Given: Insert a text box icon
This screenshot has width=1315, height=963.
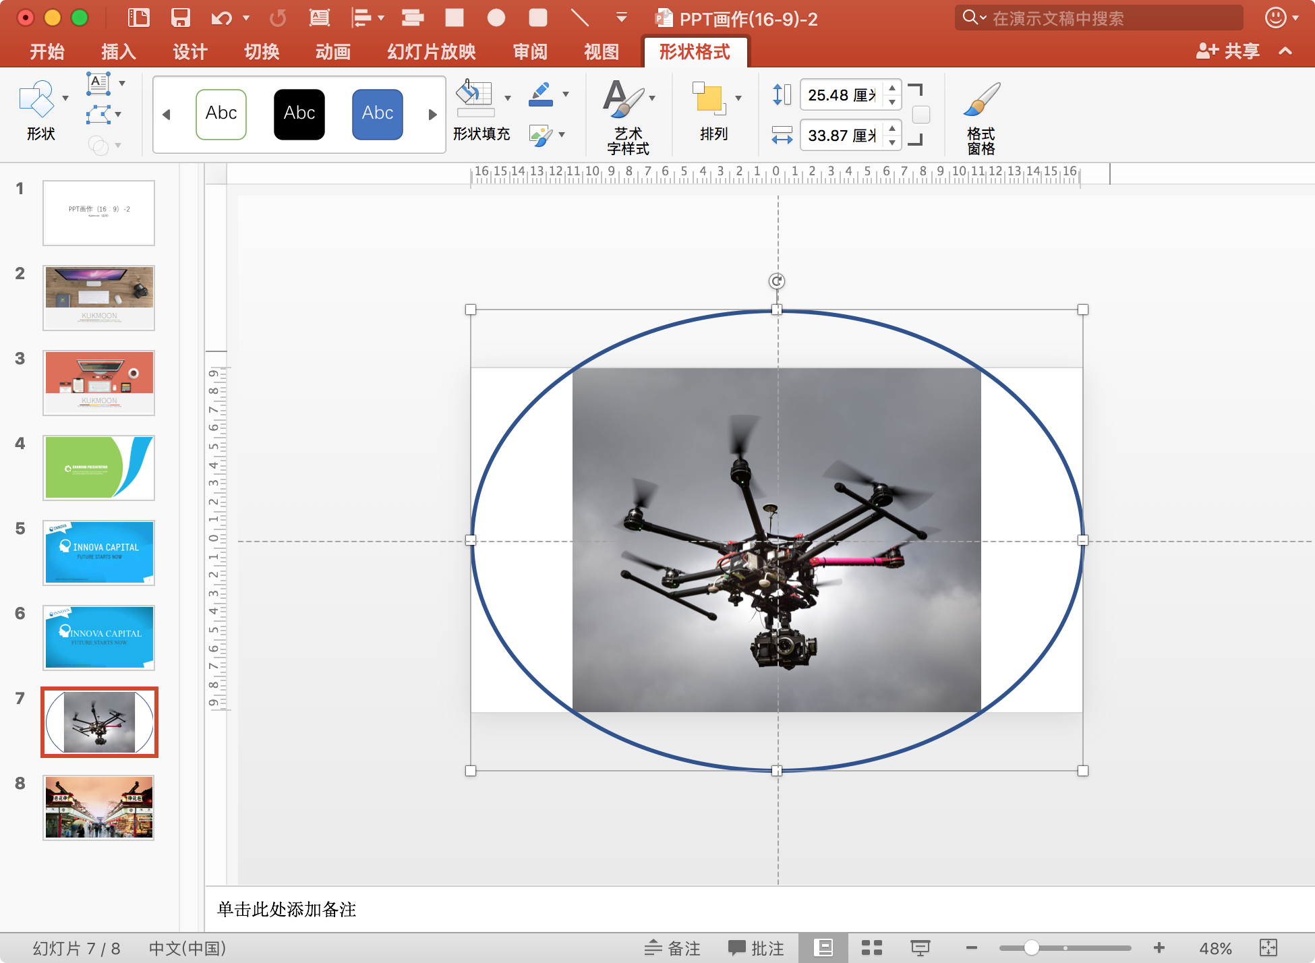Looking at the screenshot, I should tap(98, 84).
